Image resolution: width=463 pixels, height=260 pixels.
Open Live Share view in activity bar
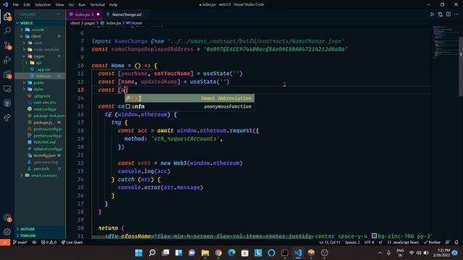[7, 118]
